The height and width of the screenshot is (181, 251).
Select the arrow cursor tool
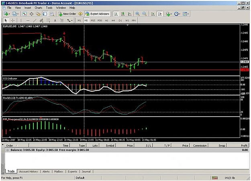(x=6, y=20)
